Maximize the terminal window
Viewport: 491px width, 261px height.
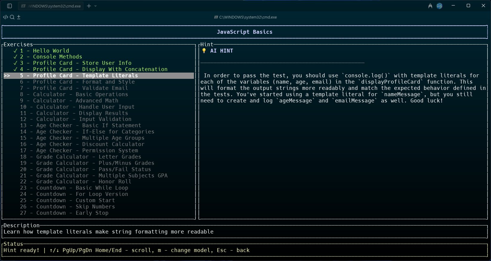click(468, 6)
